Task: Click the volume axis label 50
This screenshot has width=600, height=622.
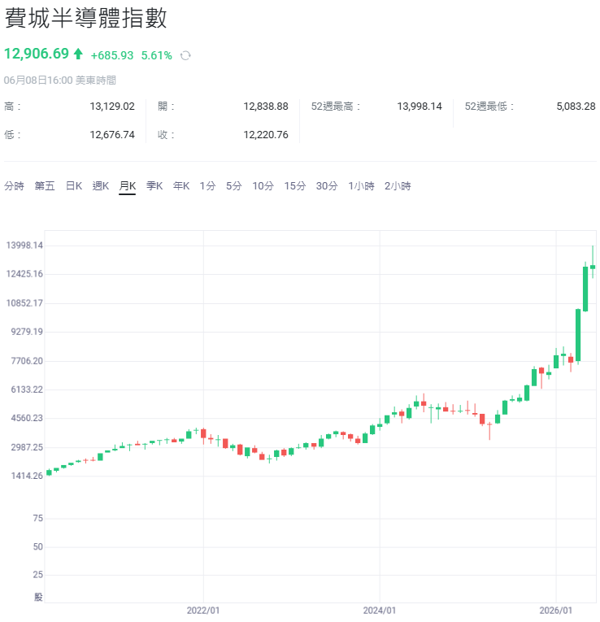Action: click(x=38, y=547)
